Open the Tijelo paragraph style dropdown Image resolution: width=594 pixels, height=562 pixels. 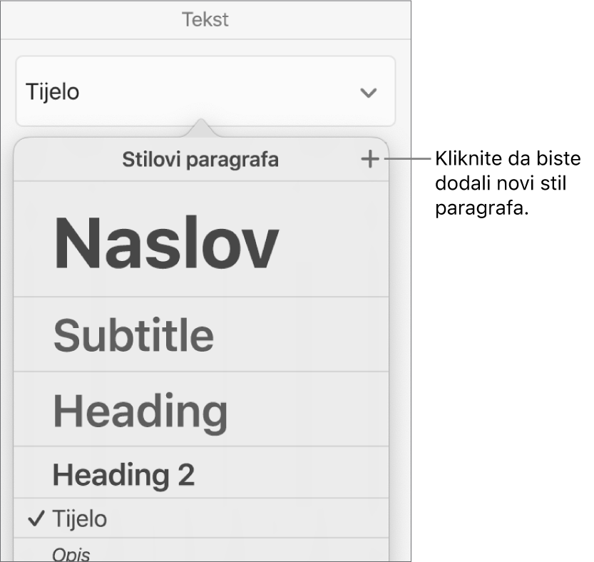pyautogui.click(x=205, y=91)
